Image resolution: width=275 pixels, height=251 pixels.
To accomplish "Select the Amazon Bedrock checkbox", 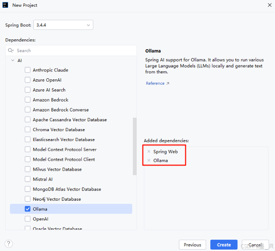I will click(28, 100).
